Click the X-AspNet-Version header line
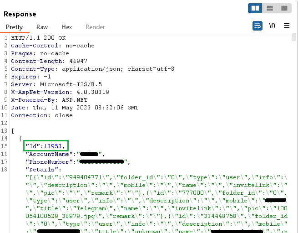The width and height of the screenshot is (298, 233). pos(60,92)
